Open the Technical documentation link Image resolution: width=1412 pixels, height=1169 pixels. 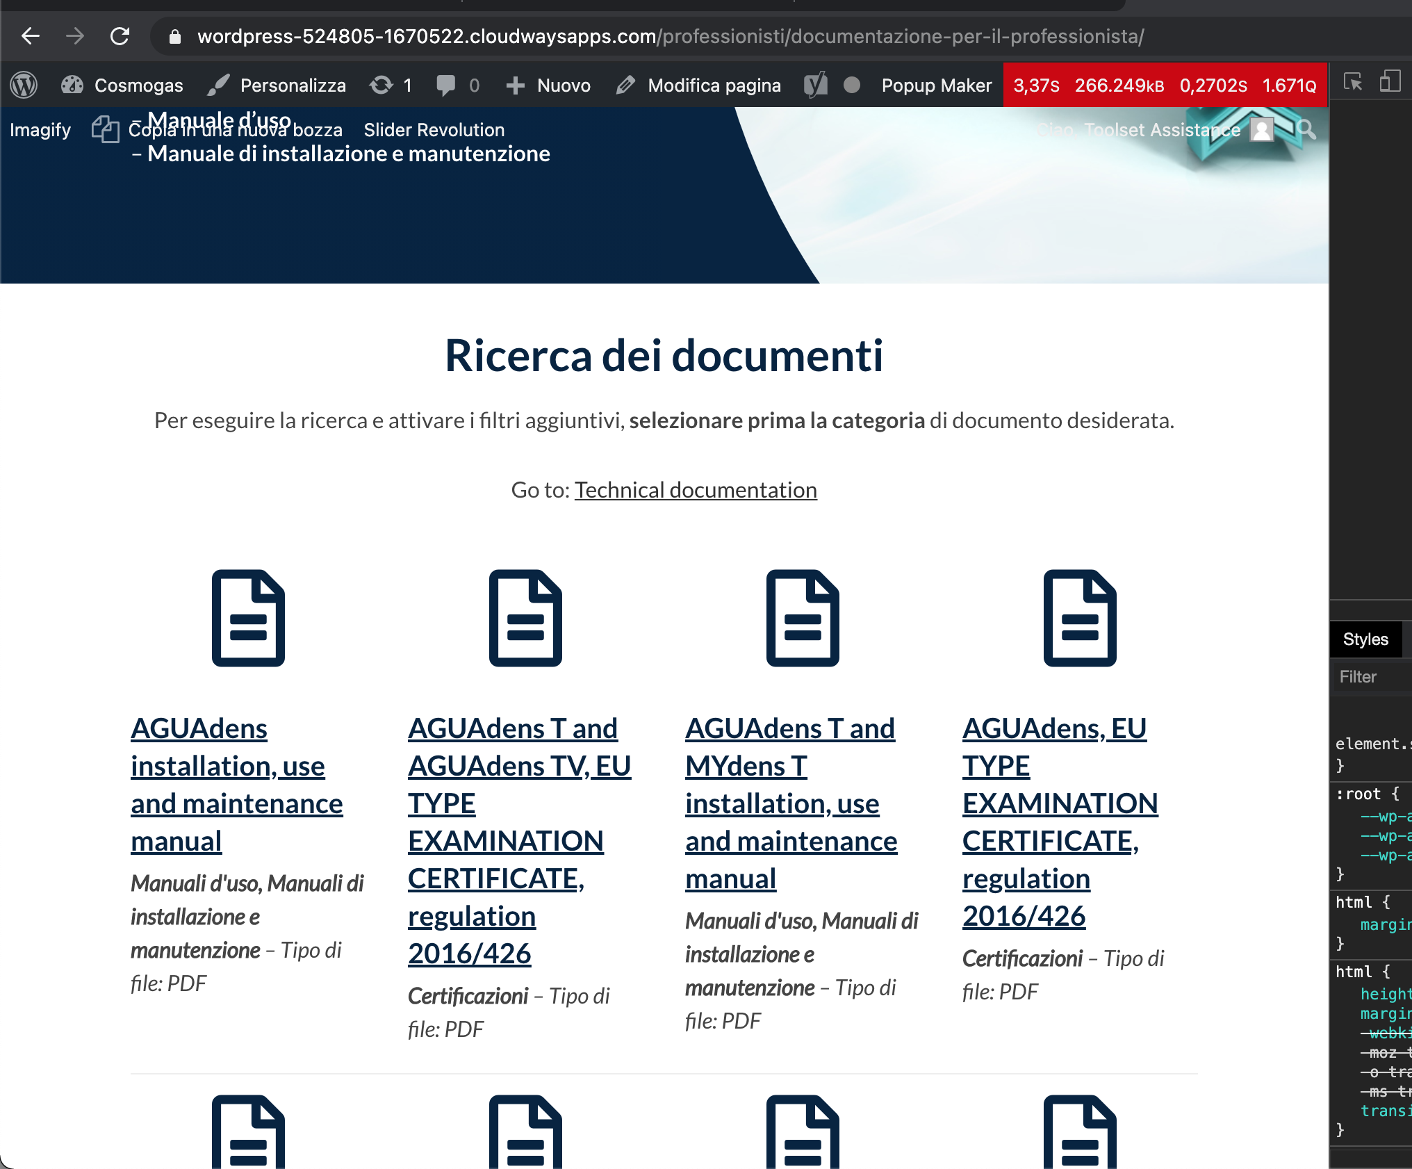point(696,490)
